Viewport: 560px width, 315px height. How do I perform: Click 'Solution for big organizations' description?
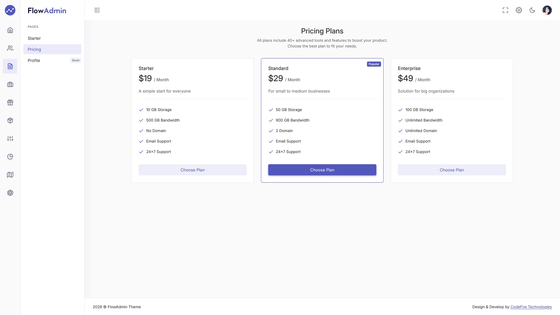(426, 91)
